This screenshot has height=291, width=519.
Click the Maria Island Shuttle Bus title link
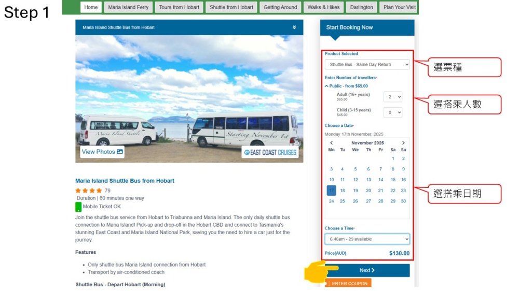[125, 181]
